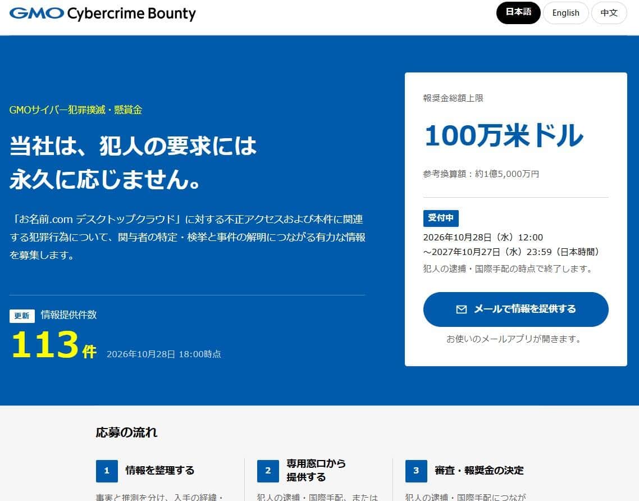Click step number 2 badge
Image resolution: width=639 pixels, height=501 pixels.
pos(268,471)
